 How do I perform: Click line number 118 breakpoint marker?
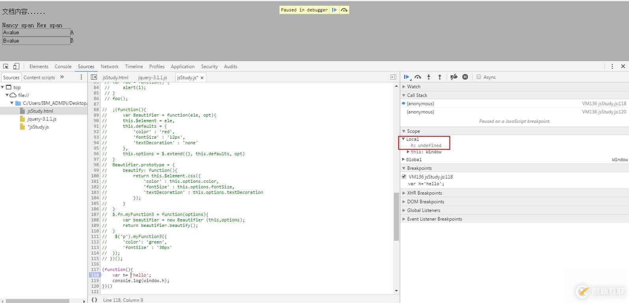click(x=95, y=275)
